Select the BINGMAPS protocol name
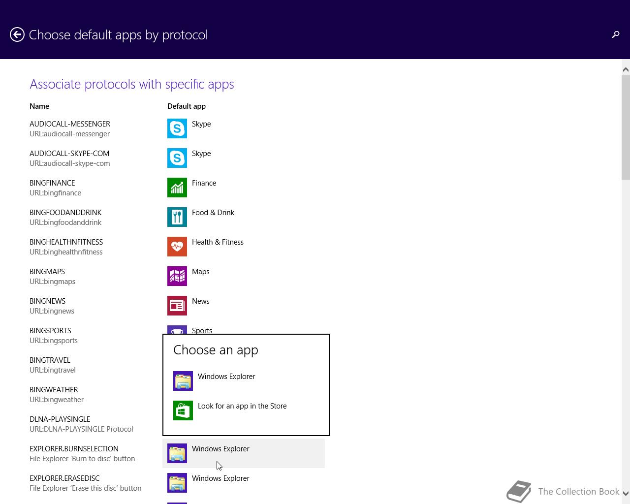 pos(47,272)
